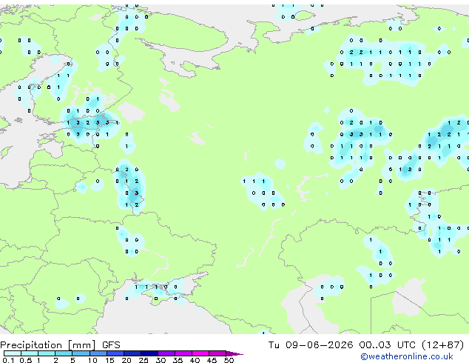Pick the legend swatch between 0.1 and 0.5
This screenshot has height=363, width=469.
13,353
